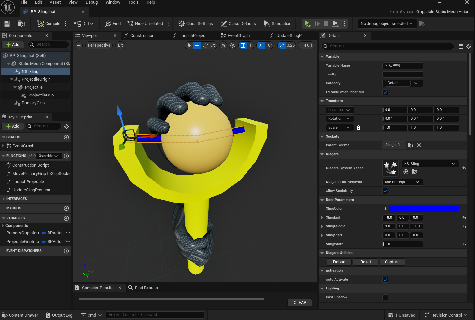Switch to the EventGraph tab

click(238, 36)
